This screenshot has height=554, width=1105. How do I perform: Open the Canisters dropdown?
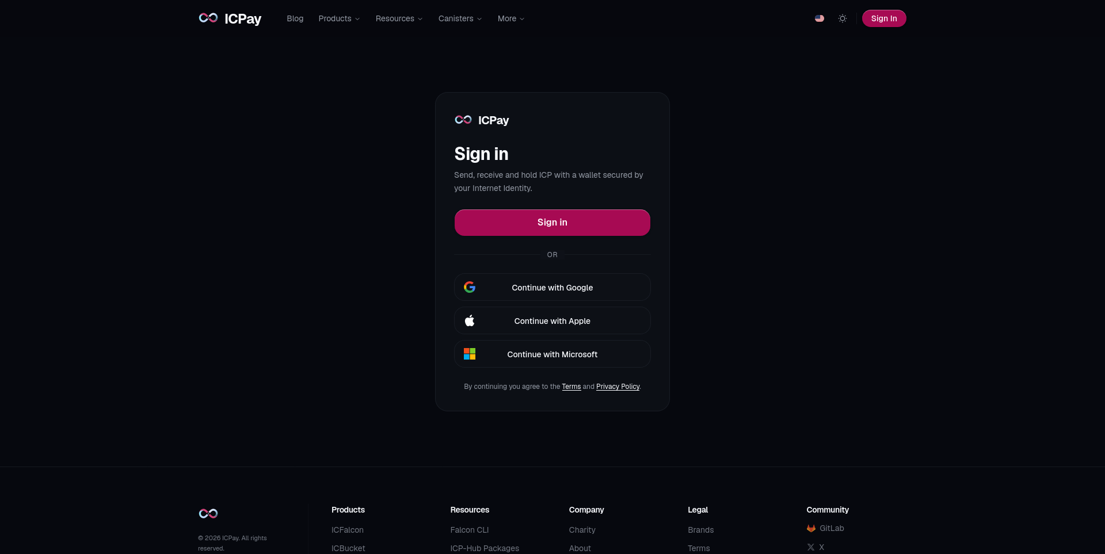pyautogui.click(x=460, y=18)
